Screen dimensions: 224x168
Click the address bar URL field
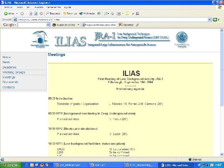(110, 20)
